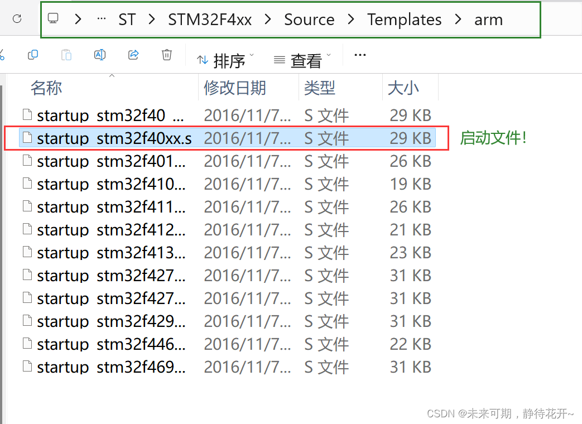Viewport: 582px width, 424px height.
Task: Go to STM32F4xx folder in breadcrumb
Action: coord(210,20)
